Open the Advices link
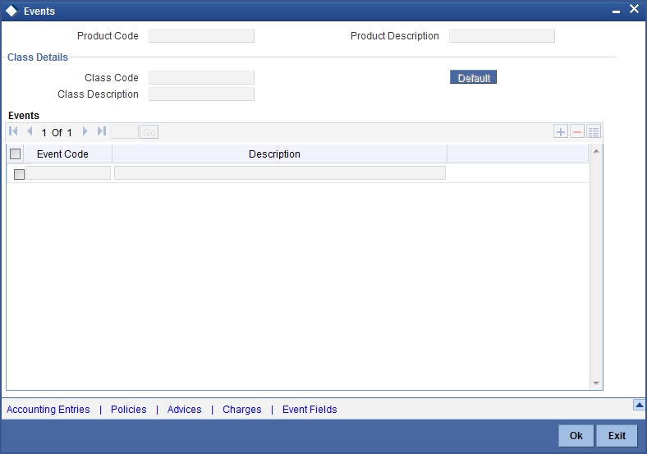Viewport: 647px width, 454px height. (184, 410)
